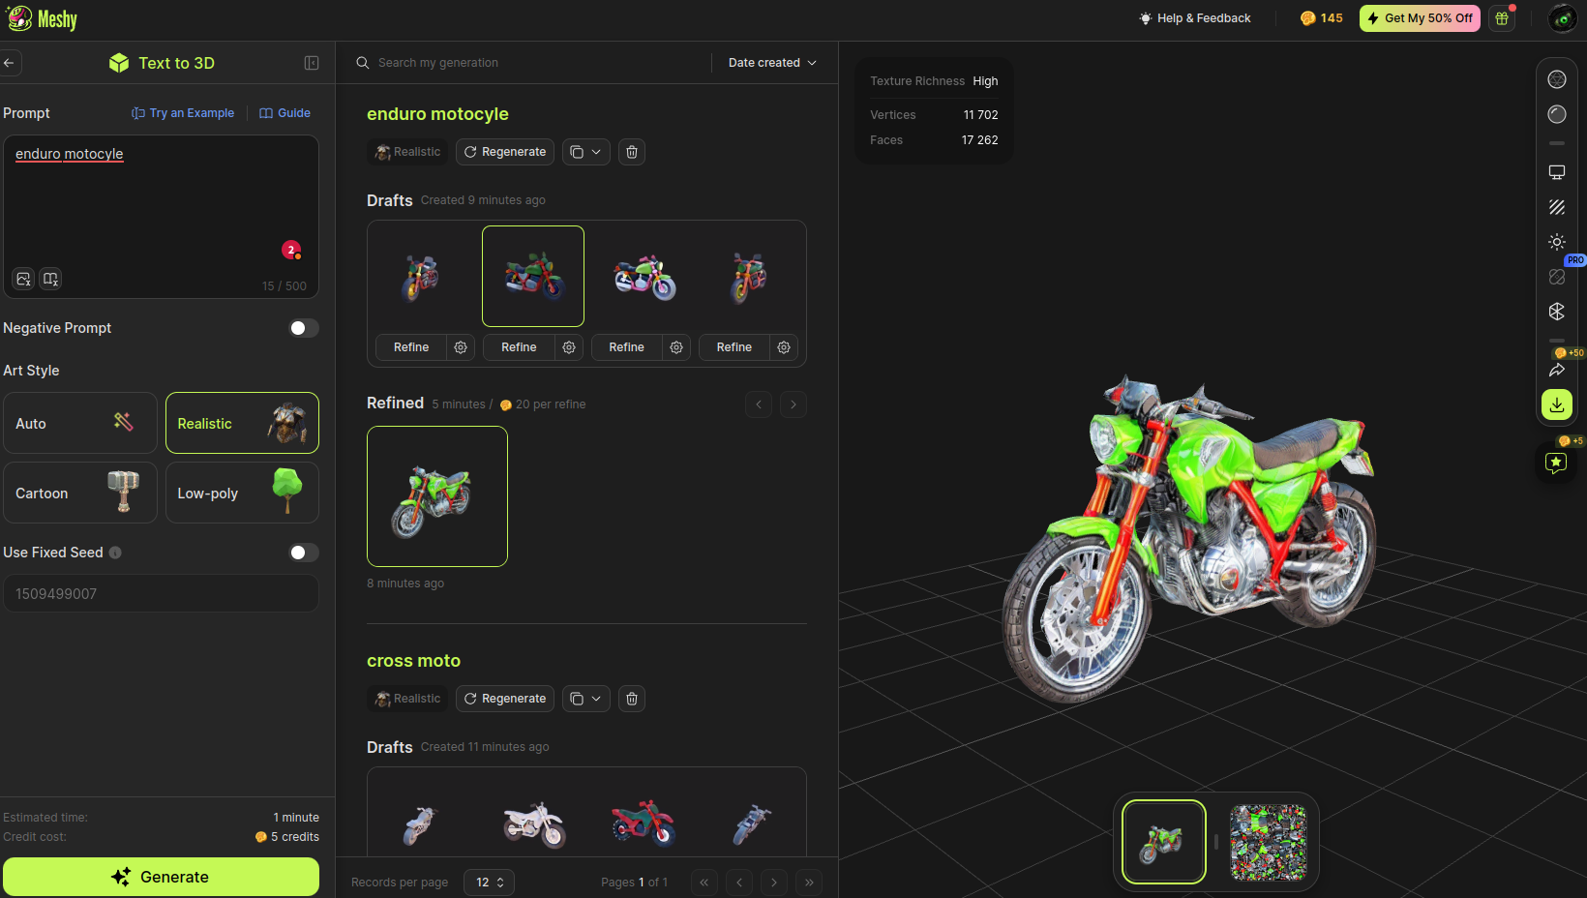Go to the last page of records
Image resolution: width=1587 pixels, height=898 pixels.
tap(810, 883)
